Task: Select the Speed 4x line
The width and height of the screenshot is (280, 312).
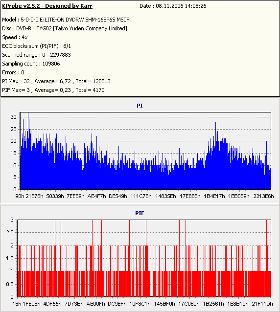Action: click(15, 37)
